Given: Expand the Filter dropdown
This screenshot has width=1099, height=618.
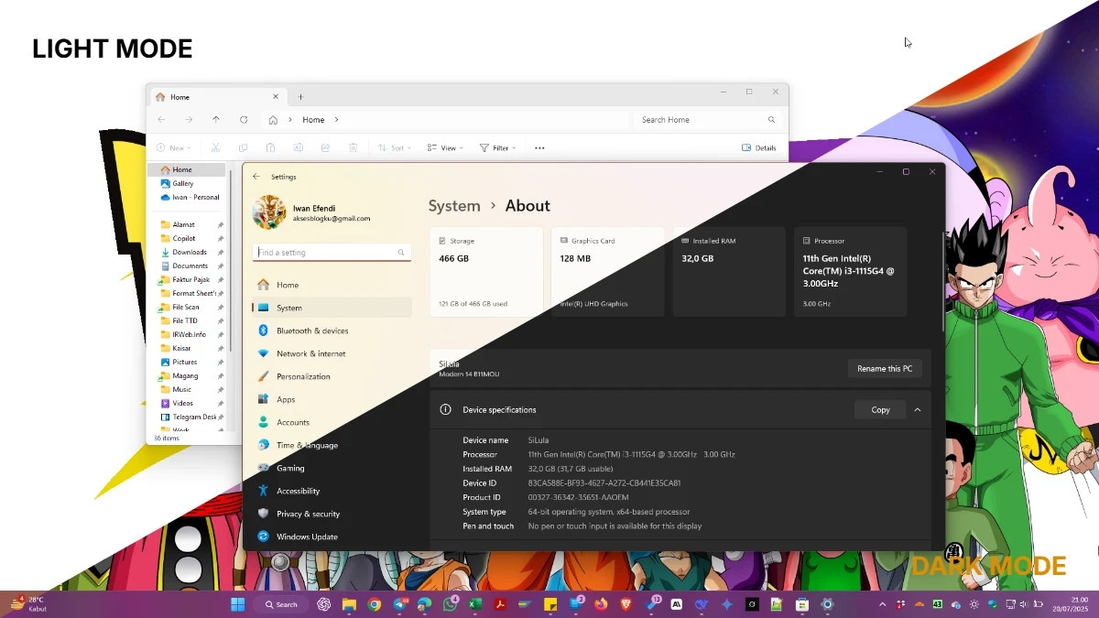Looking at the screenshot, I should [x=498, y=147].
